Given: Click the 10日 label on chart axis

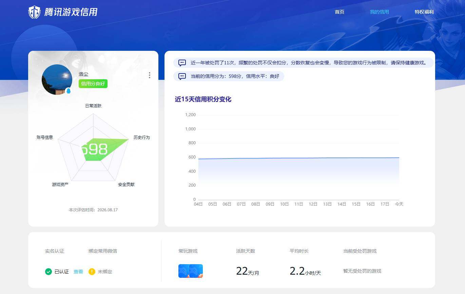Looking at the screenshot, I should coord(284,204).
